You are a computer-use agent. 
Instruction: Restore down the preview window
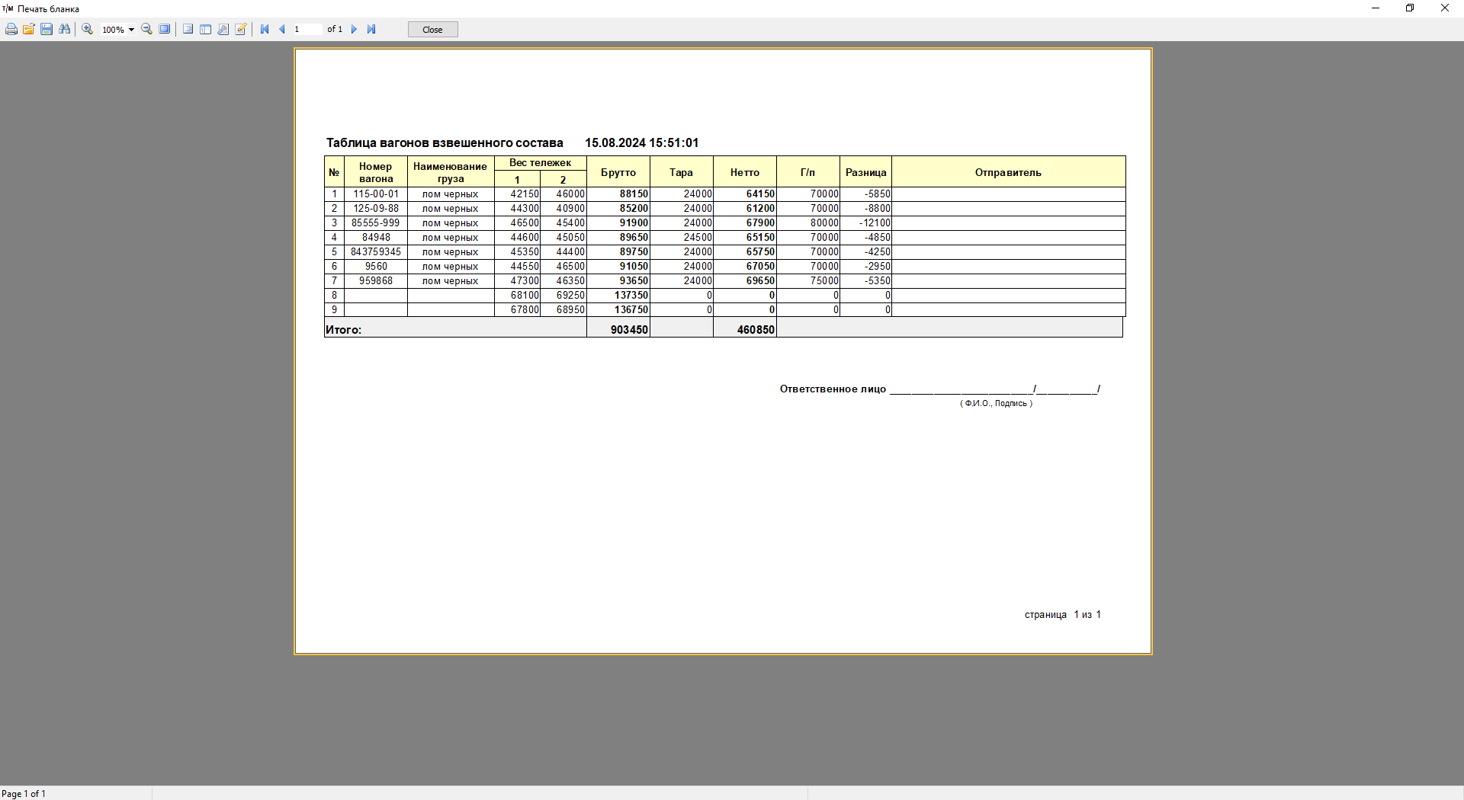1410,8
